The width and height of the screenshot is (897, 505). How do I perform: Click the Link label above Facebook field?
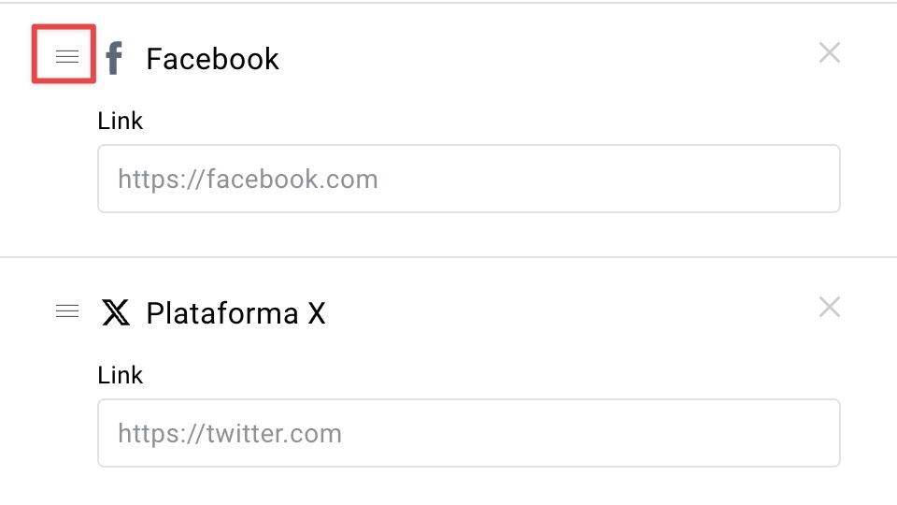pyautogui.click(x=121, y=121)
